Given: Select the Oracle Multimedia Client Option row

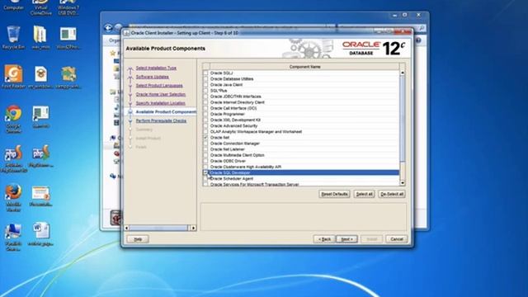Looking at the screenshot, I should pos(301,155).
